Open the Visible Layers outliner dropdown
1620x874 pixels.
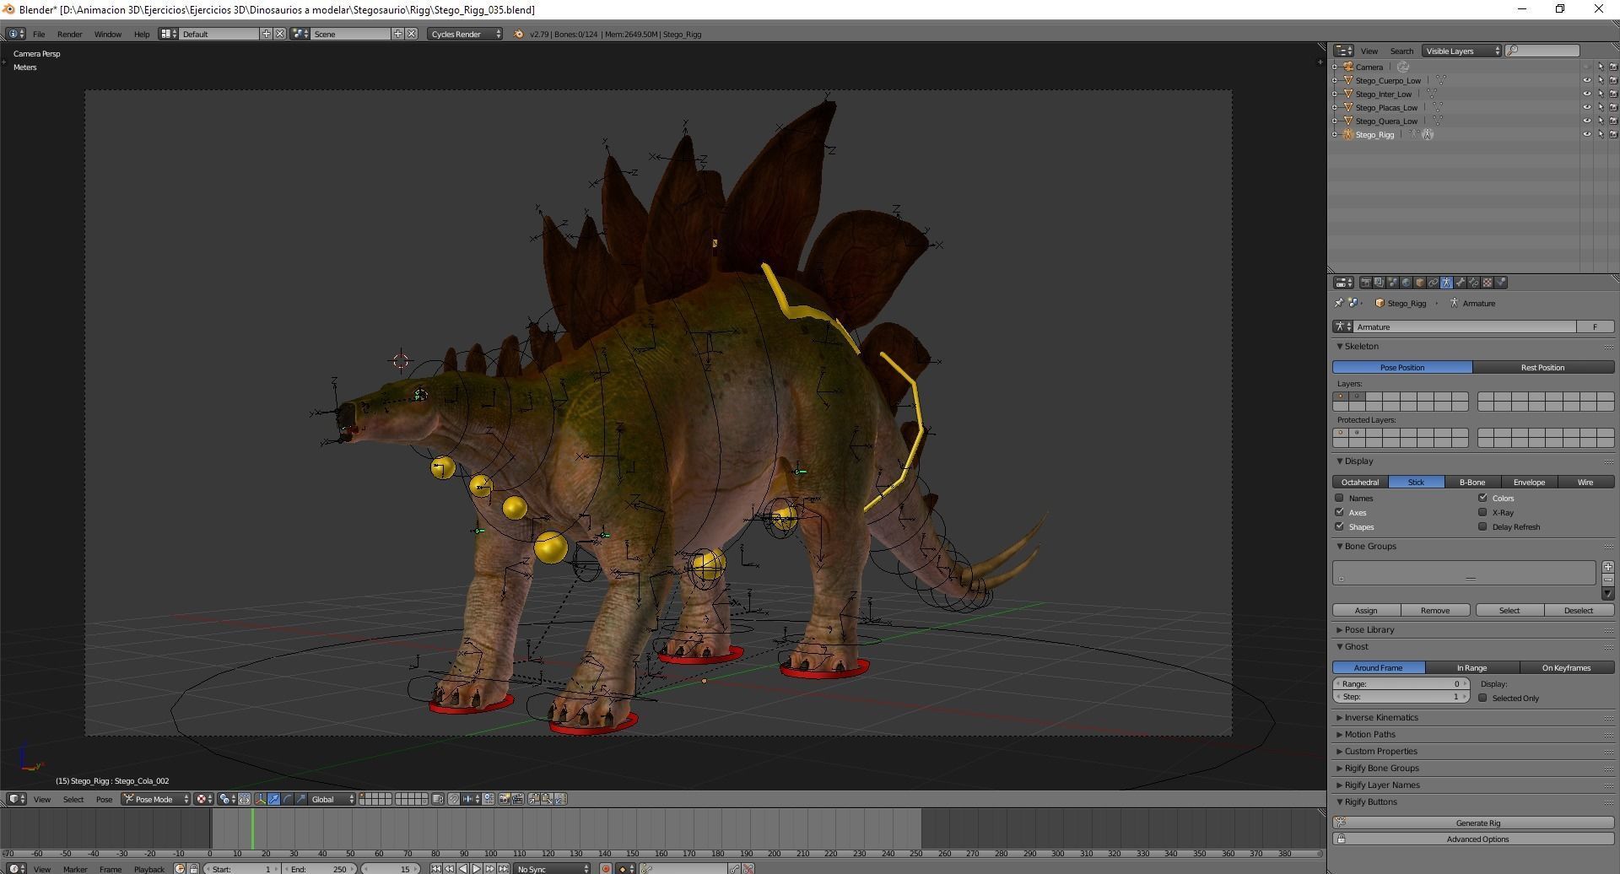tap(1461, 51)
